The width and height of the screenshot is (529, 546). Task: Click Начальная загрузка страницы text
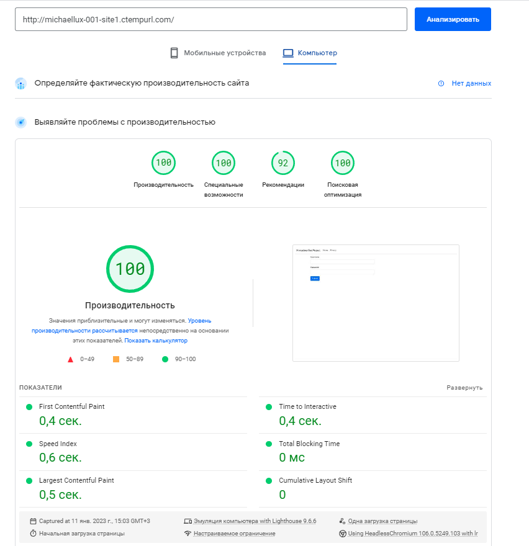click(x=81, y=534)
